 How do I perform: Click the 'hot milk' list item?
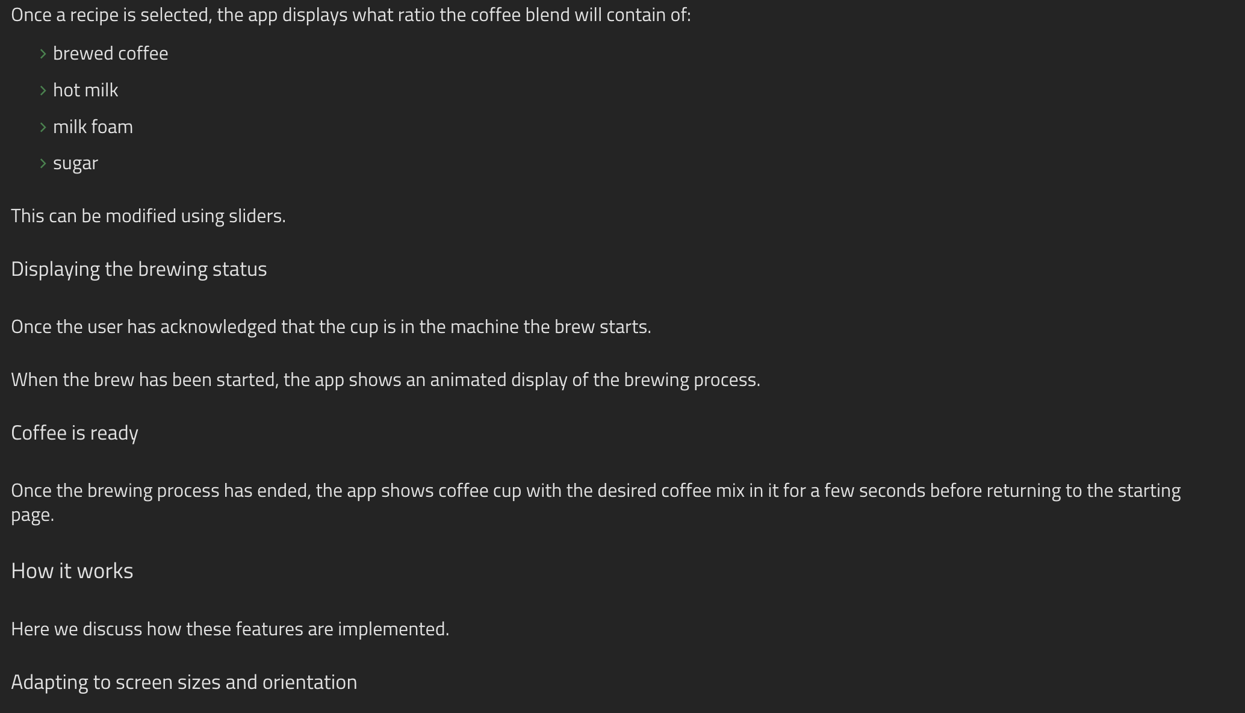[x=85, y=90]
